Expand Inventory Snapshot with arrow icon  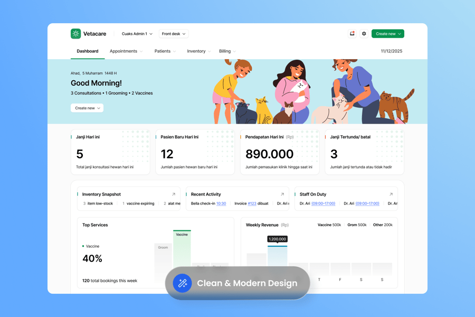pyautogui.click(x=174, y=194)
